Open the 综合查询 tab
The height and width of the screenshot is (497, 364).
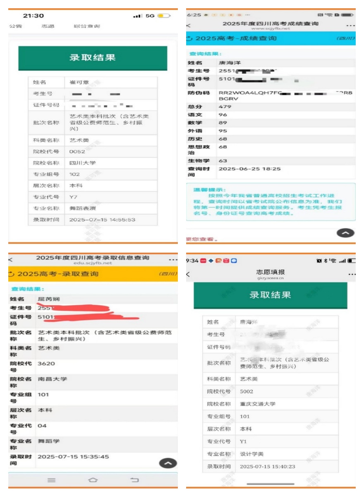(86, 26)
